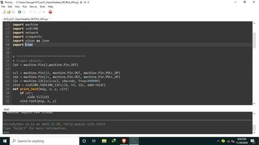Open Task View from the taskbar
The height and width of the screenshot is (145, 259).
click(x=94, y=141)
